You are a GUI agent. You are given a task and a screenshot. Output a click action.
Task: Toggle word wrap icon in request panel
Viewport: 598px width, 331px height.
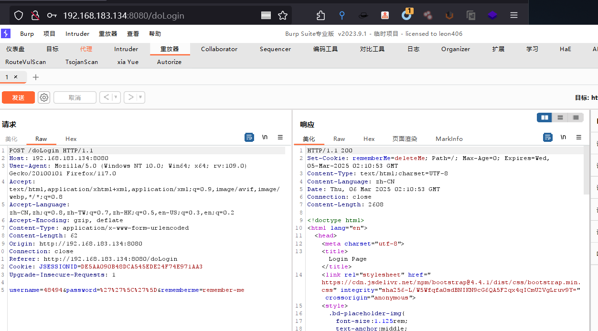[x=249, y=138]
